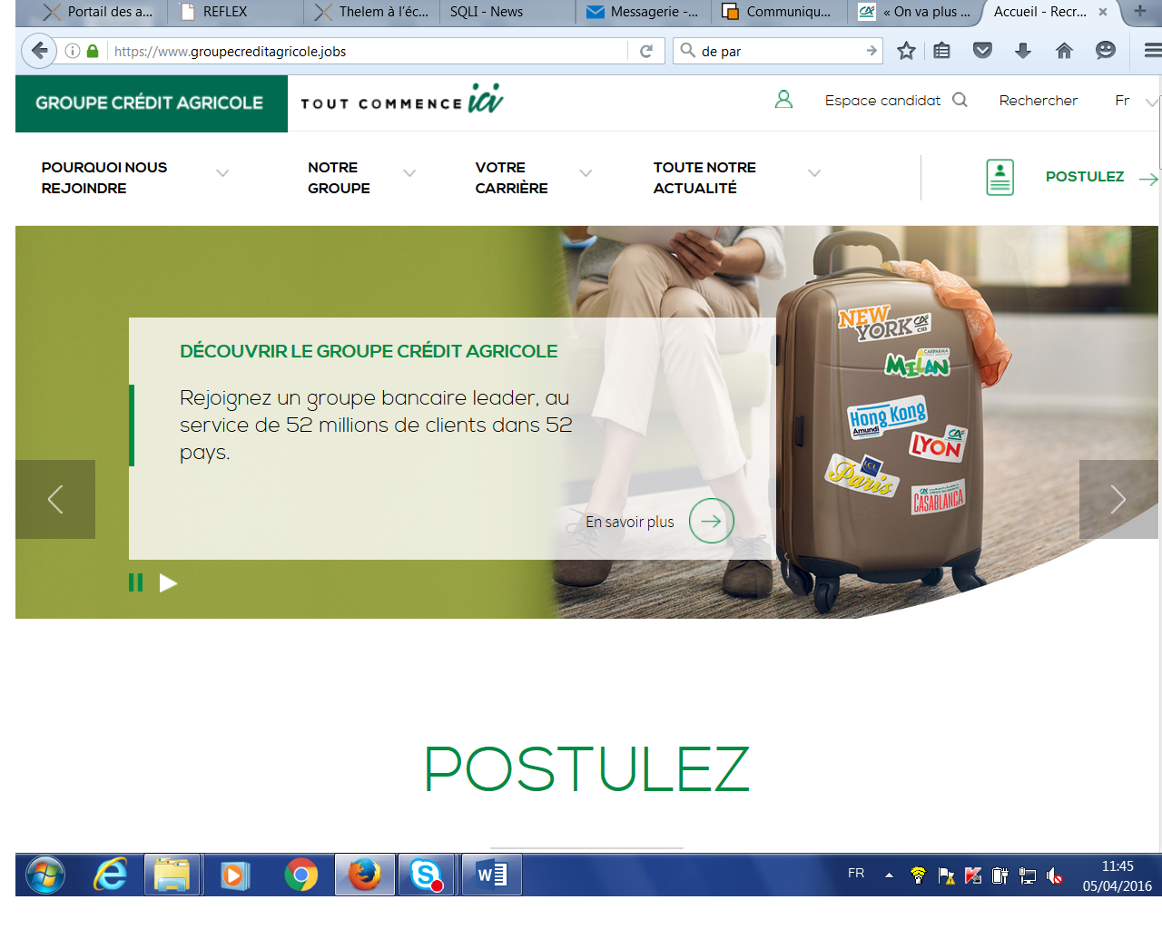Click the Tout commence ici slogan

tap(402, 101)
